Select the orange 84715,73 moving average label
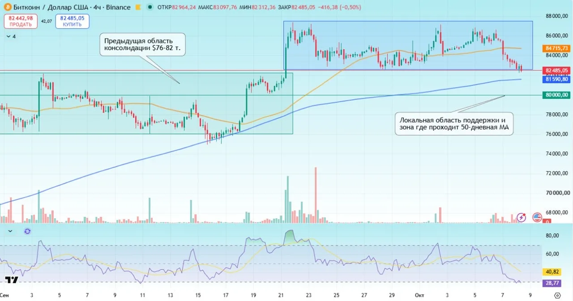 [557, 48]
